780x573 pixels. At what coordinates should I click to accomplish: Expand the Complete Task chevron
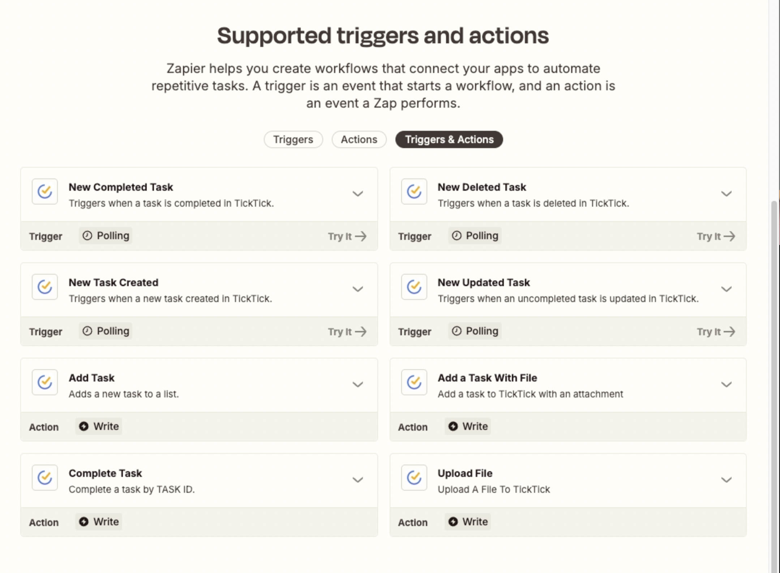pyautogui.click(x=358, y=480)
